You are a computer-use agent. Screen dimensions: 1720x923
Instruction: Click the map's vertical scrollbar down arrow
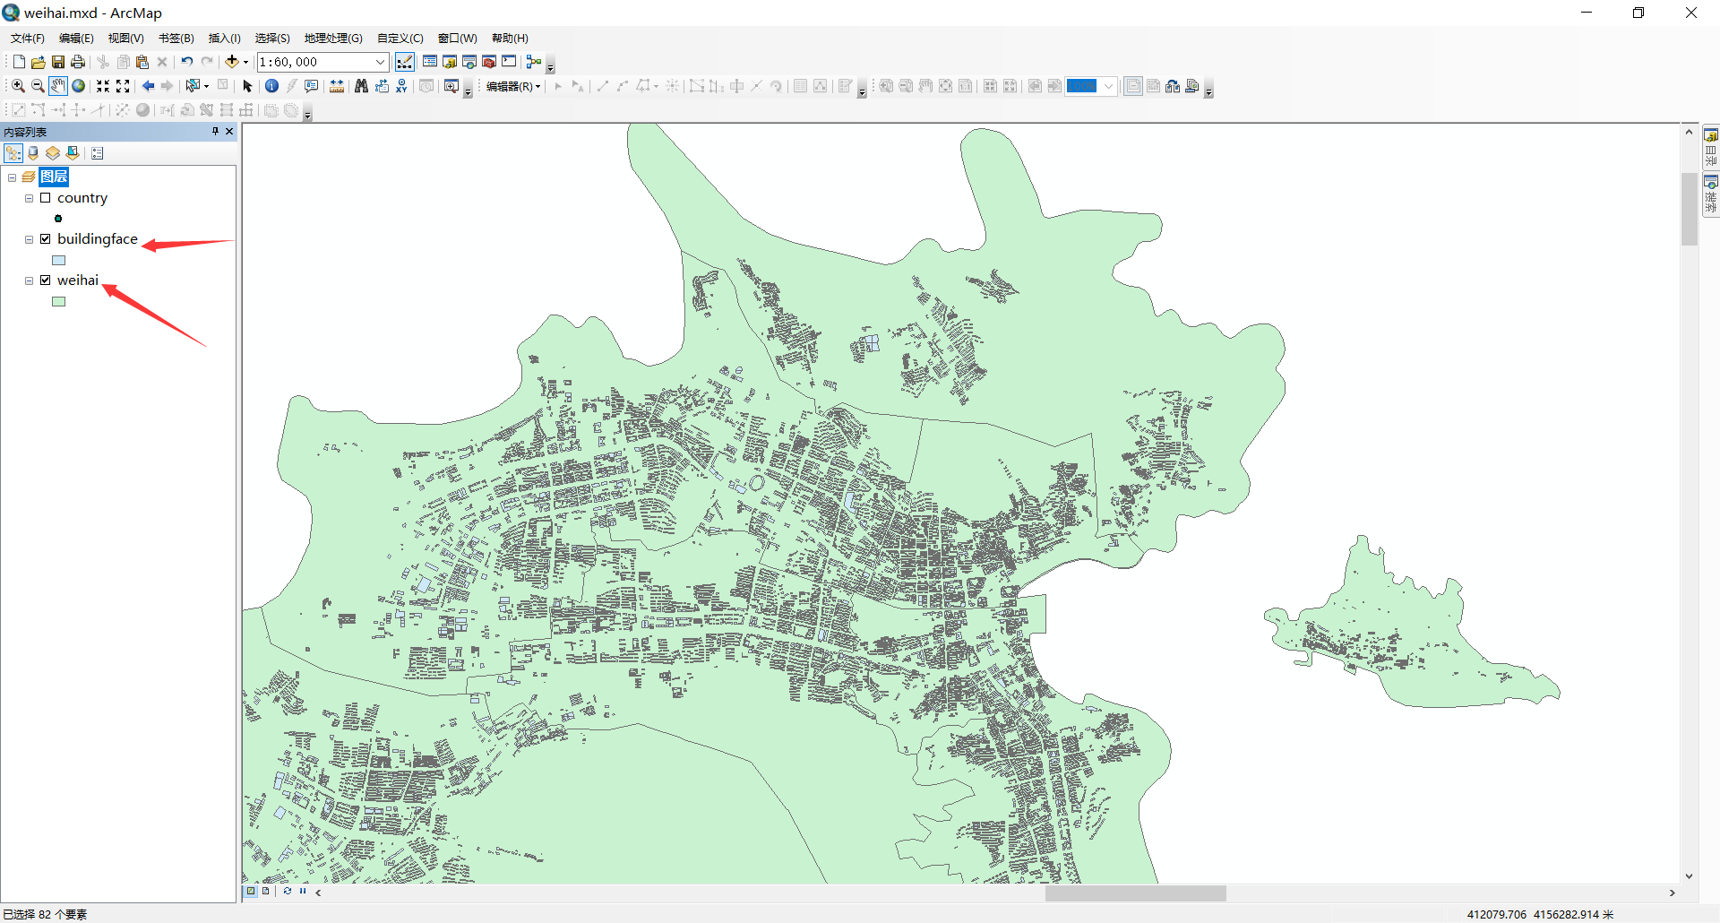(x=1689, y=876)
